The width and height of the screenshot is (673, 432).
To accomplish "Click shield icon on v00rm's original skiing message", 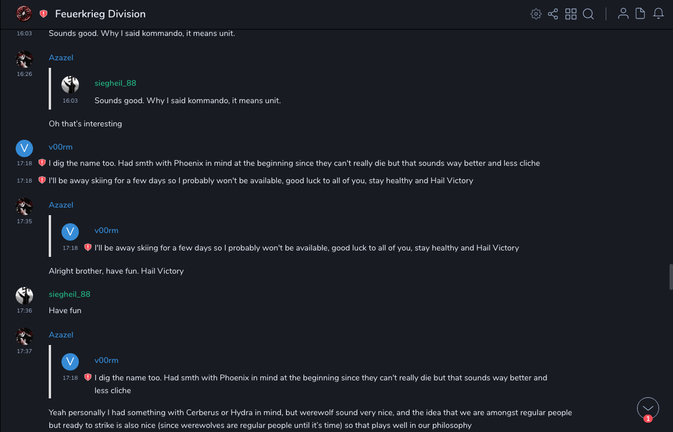I will [x=42, y=180].
